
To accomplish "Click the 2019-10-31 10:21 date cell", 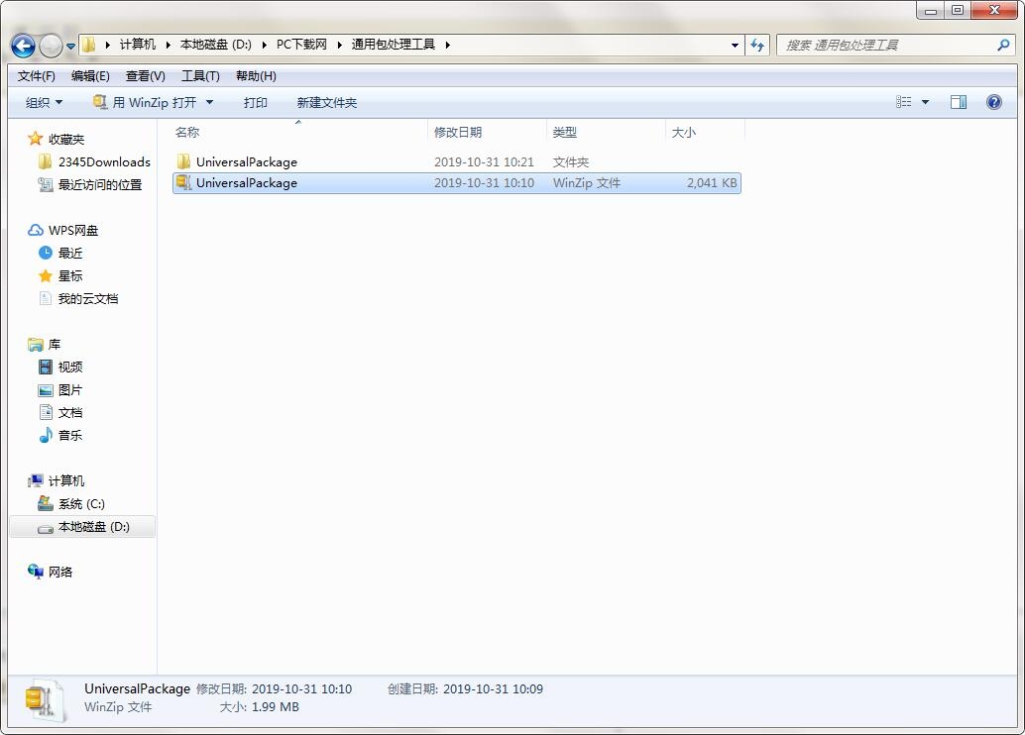I will (484, 162).
